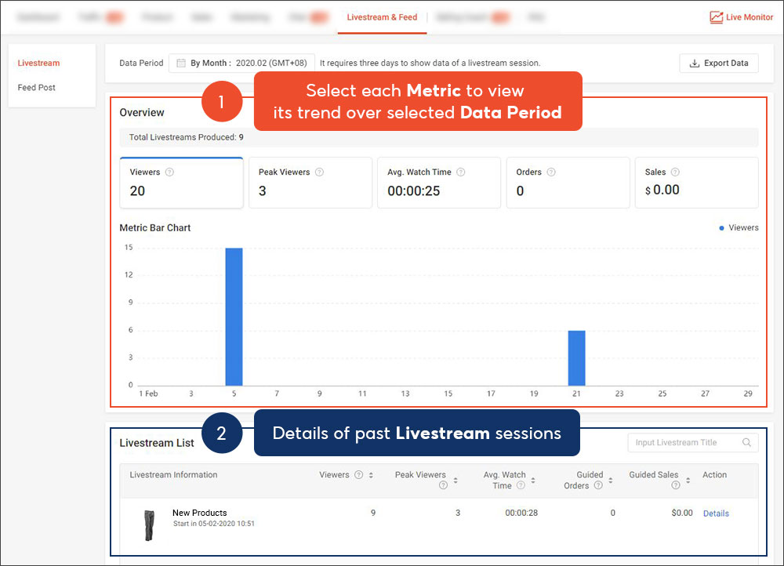The height and width of the screenshot is (566, 784).
Task: Click the Input Livestream Title search field
Action: [x=693, y=442]
